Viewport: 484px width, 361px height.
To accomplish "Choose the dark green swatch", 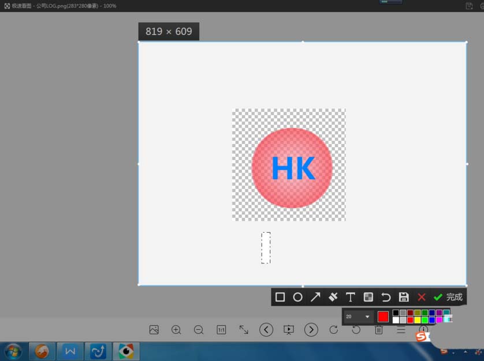I will pos(425,313).
